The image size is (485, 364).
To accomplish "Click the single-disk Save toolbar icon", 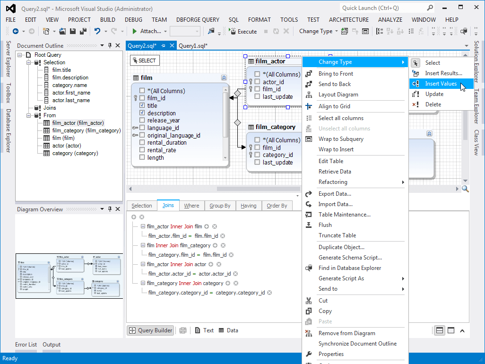I will pyautogui.click(x=73, y=31).
